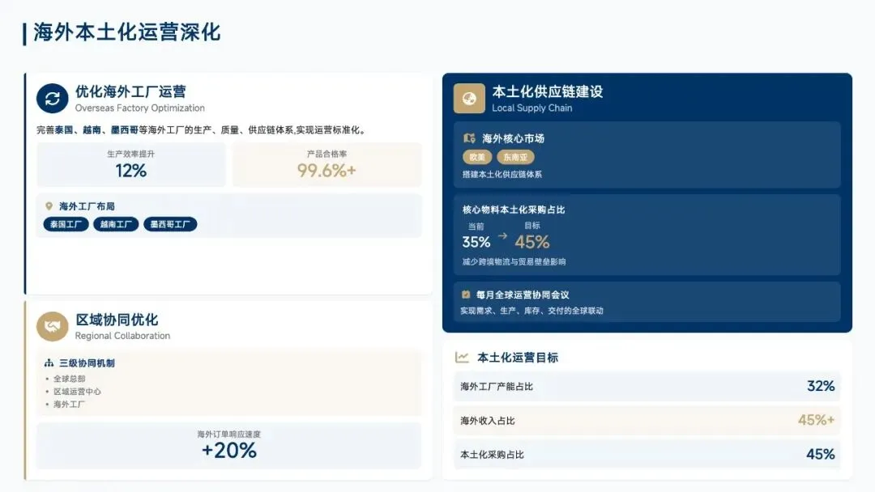
Task: Click the 海外订单响应速度 +20% card
Action: (x=228, y=445)
